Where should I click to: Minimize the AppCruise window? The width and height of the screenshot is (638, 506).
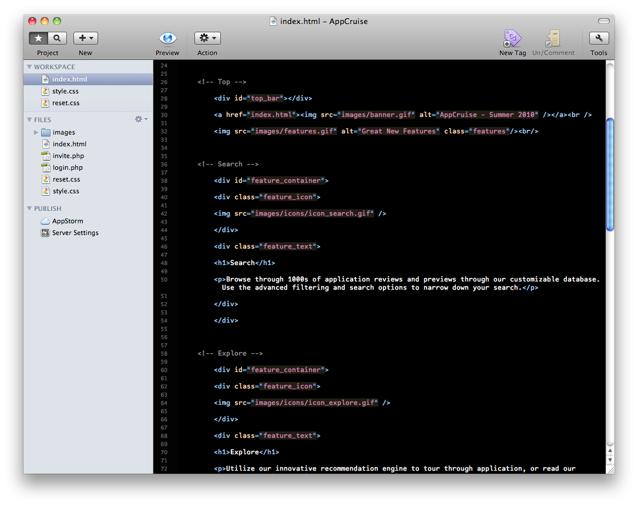coord(45,21)
